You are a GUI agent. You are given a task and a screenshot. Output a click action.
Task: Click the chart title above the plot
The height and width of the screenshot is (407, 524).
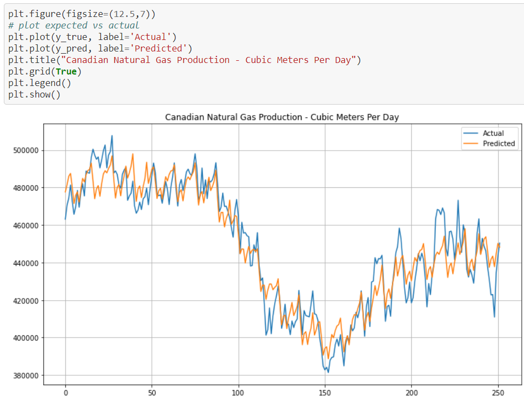tap(282, 117)
